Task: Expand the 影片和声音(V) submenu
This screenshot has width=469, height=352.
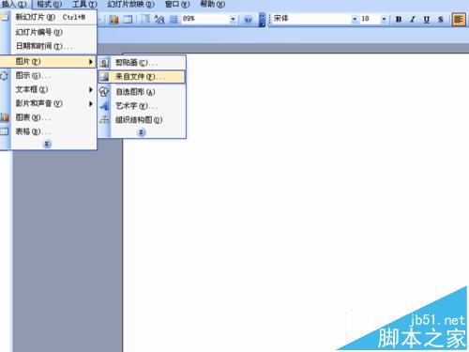Action: (49, 103)
